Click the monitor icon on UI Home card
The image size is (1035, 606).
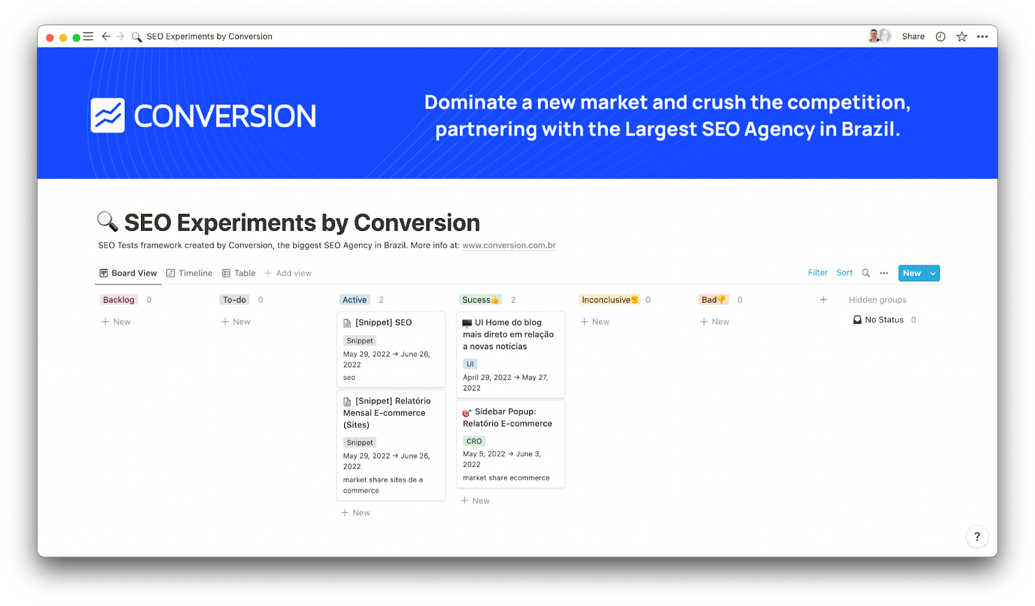467,323
